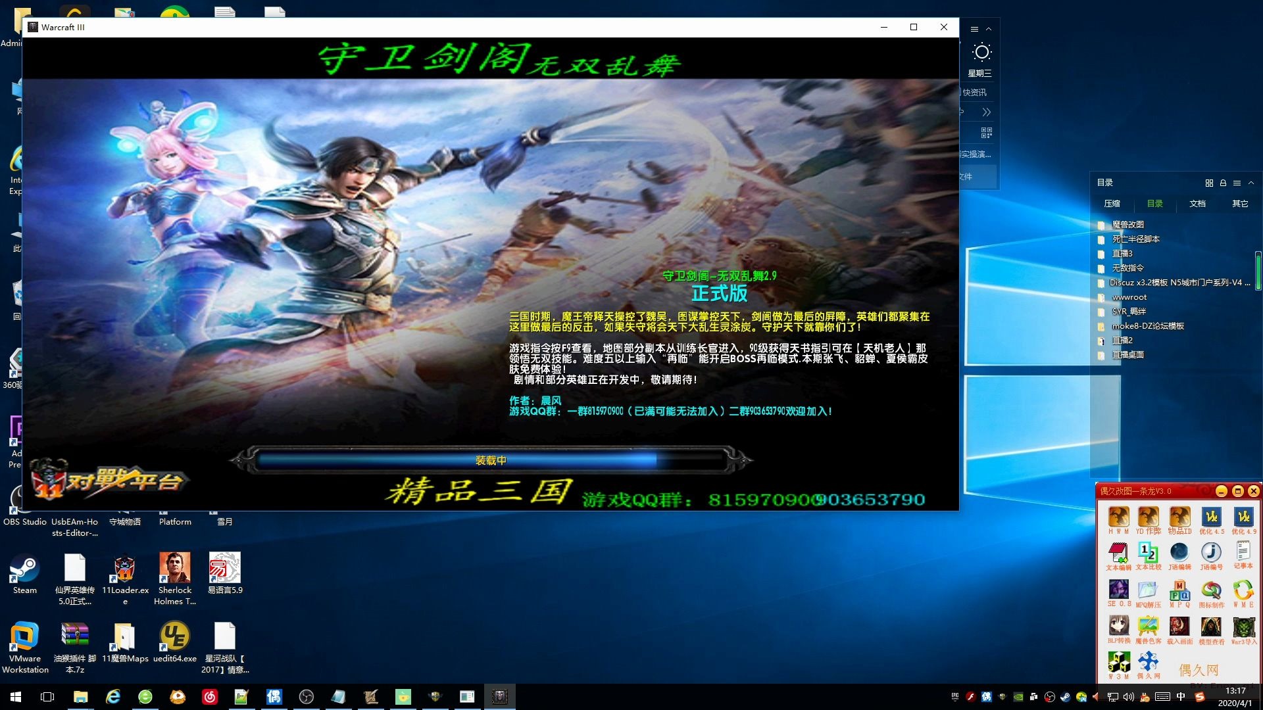The height and width of the screenshot is (710, 1263).
Task: Collapse the weather widget with the up chevron
Action: point(988,29)
